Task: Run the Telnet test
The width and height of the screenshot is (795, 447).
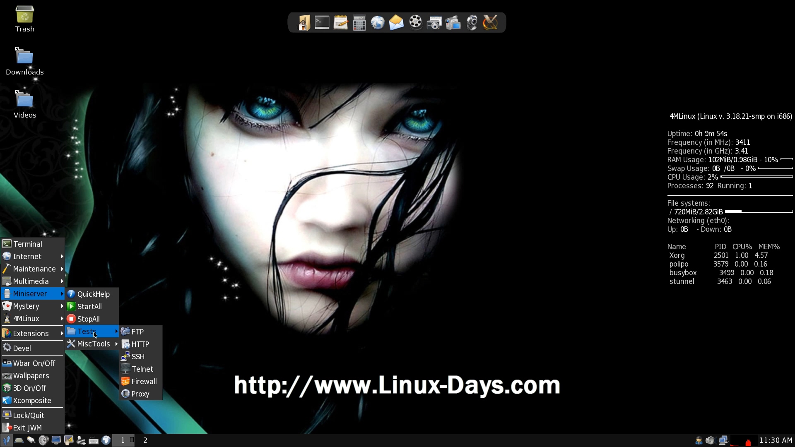Action: [141, 369]
